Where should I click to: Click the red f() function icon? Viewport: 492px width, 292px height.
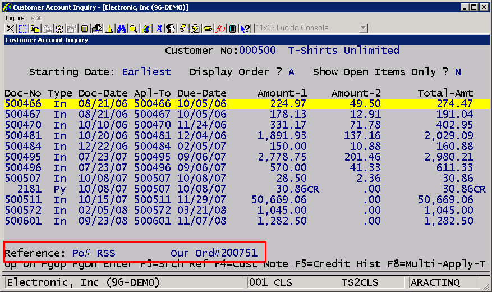click(x=220, y=29)
